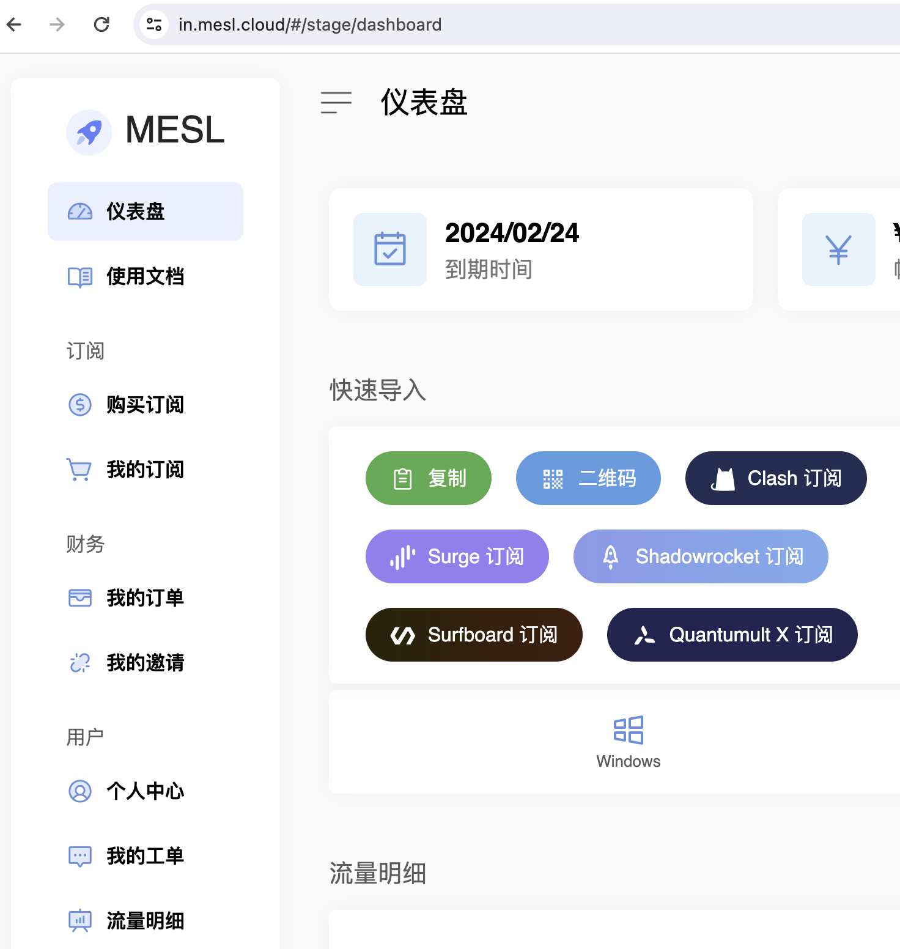This screenshot has width=900, height=949.
Task: Open 我的工单 in the sidebar
Action: [146, 856]
